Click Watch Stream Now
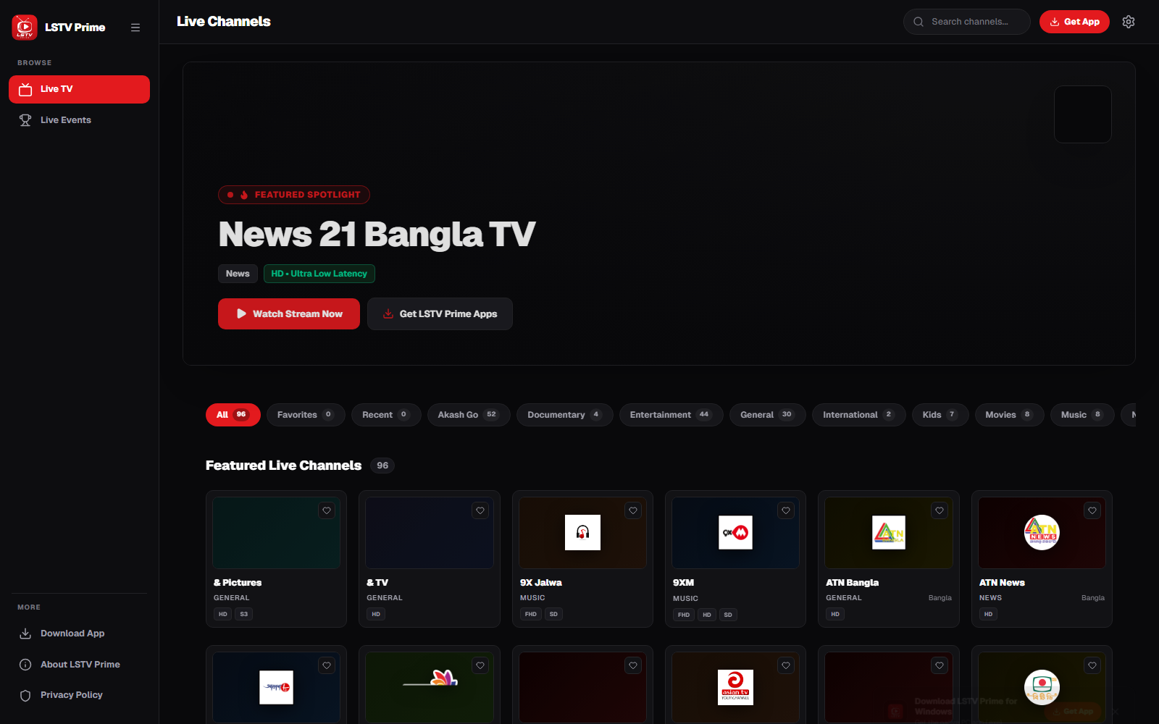 (x=289, y=313)
